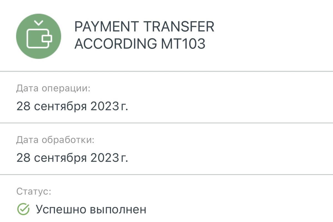Click the divider under the payment header
The image size is (333, 222).
pyautogui.click(x=167, y=72)
